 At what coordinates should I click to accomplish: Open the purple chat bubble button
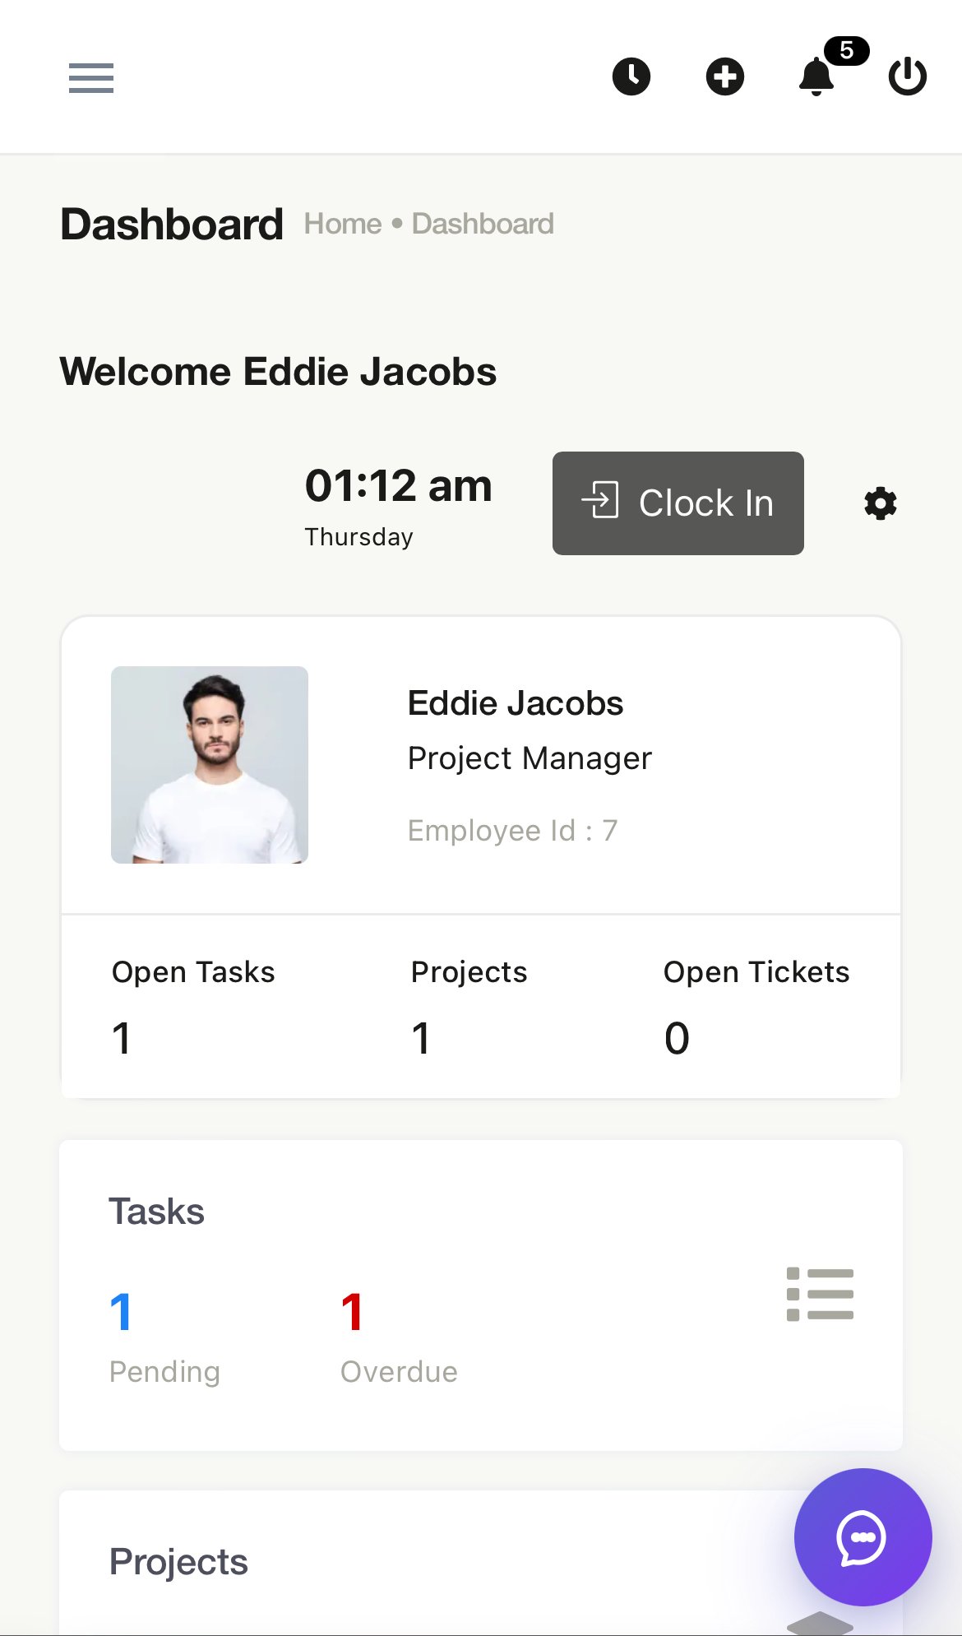point(863,1537)
